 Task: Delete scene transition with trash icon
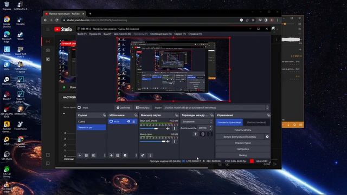point(203,134)
